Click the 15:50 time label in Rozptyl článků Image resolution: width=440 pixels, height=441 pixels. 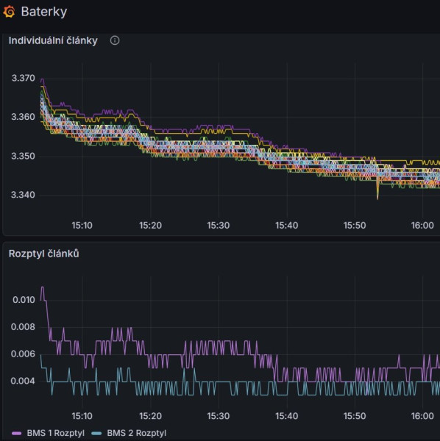[355, 416]
